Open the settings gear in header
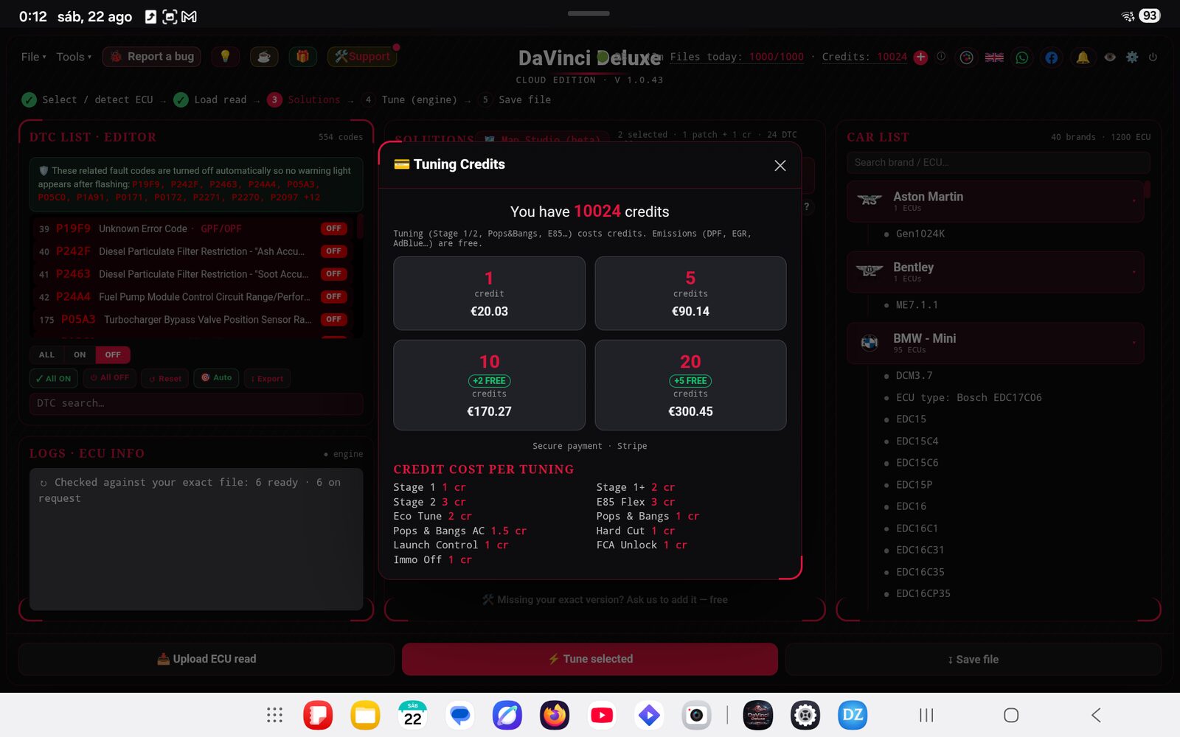Image resolution: width=1180 pixels, height=737 pixels. pyautogui.click(x=1132, y=57)
